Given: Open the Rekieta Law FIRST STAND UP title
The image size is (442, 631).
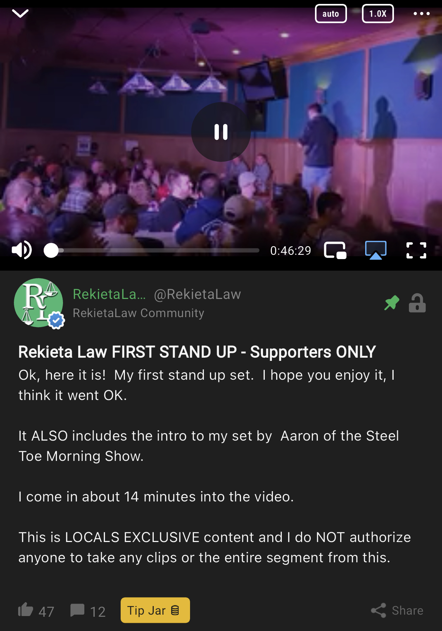Looking at the screenshot, I should [x=197, y=352].
